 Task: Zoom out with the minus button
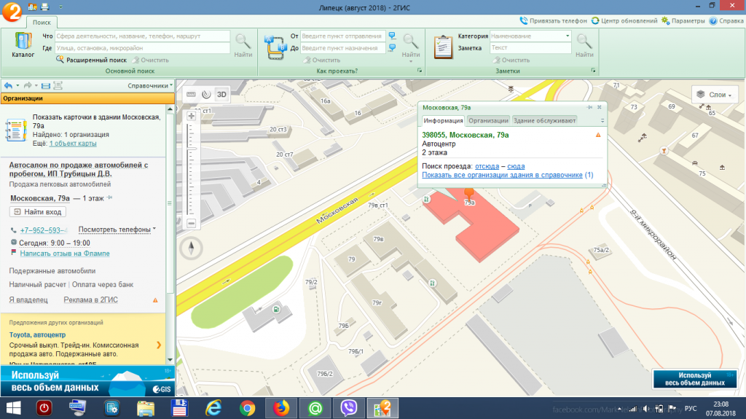click(192, 223)
